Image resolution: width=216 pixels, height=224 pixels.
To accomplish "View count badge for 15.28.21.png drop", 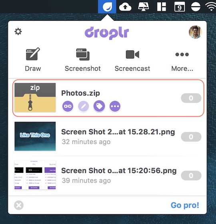I will coord(191,137).
